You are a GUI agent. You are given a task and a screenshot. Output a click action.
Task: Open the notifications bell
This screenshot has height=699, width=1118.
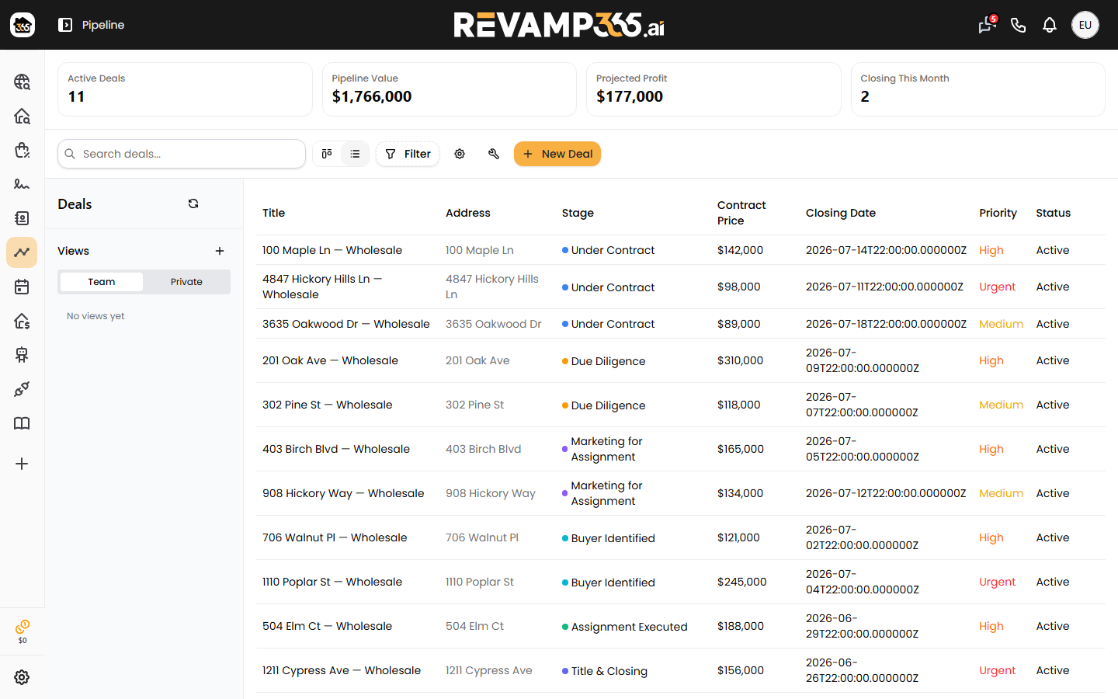point(1050,25)
